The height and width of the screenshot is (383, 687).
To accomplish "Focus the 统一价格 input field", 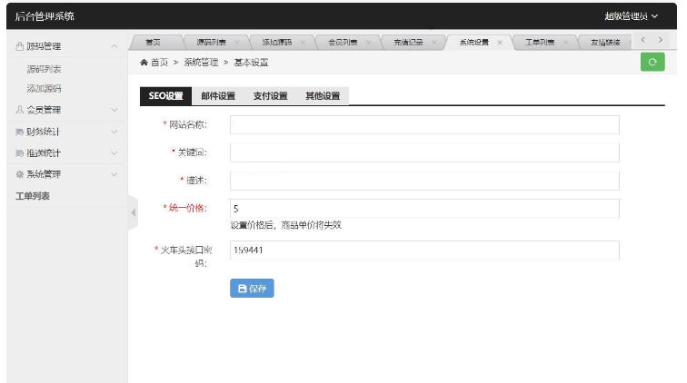I will [x=424, y=209].
